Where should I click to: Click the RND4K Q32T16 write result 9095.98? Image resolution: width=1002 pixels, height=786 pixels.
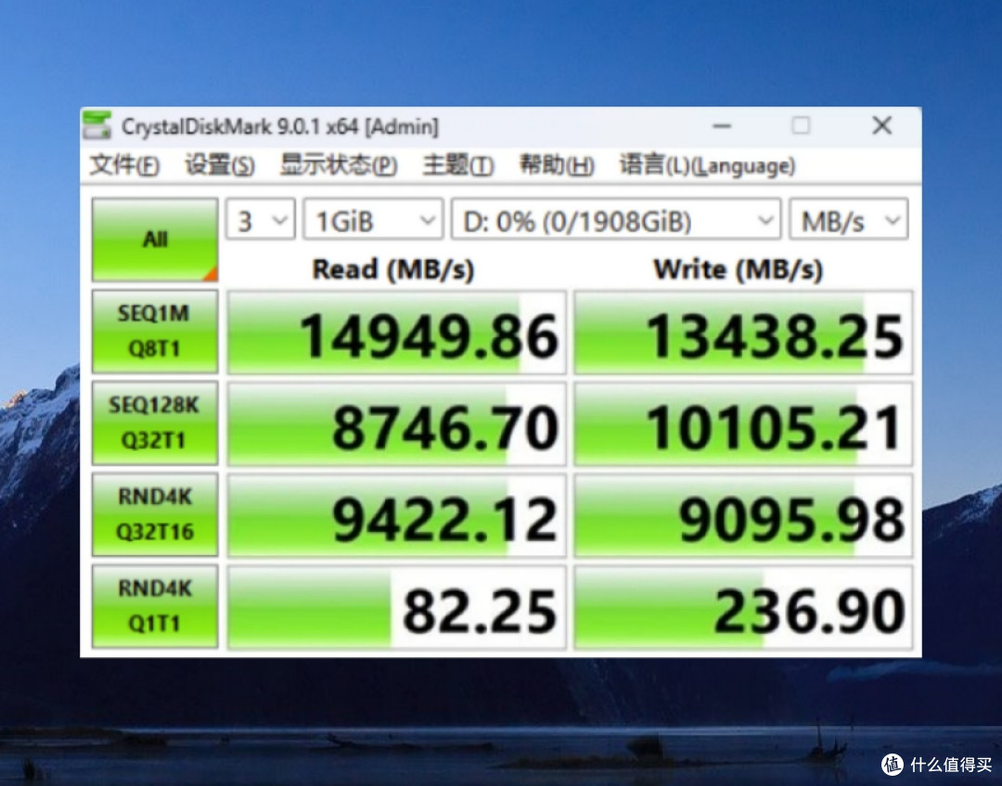coord(743,515)
